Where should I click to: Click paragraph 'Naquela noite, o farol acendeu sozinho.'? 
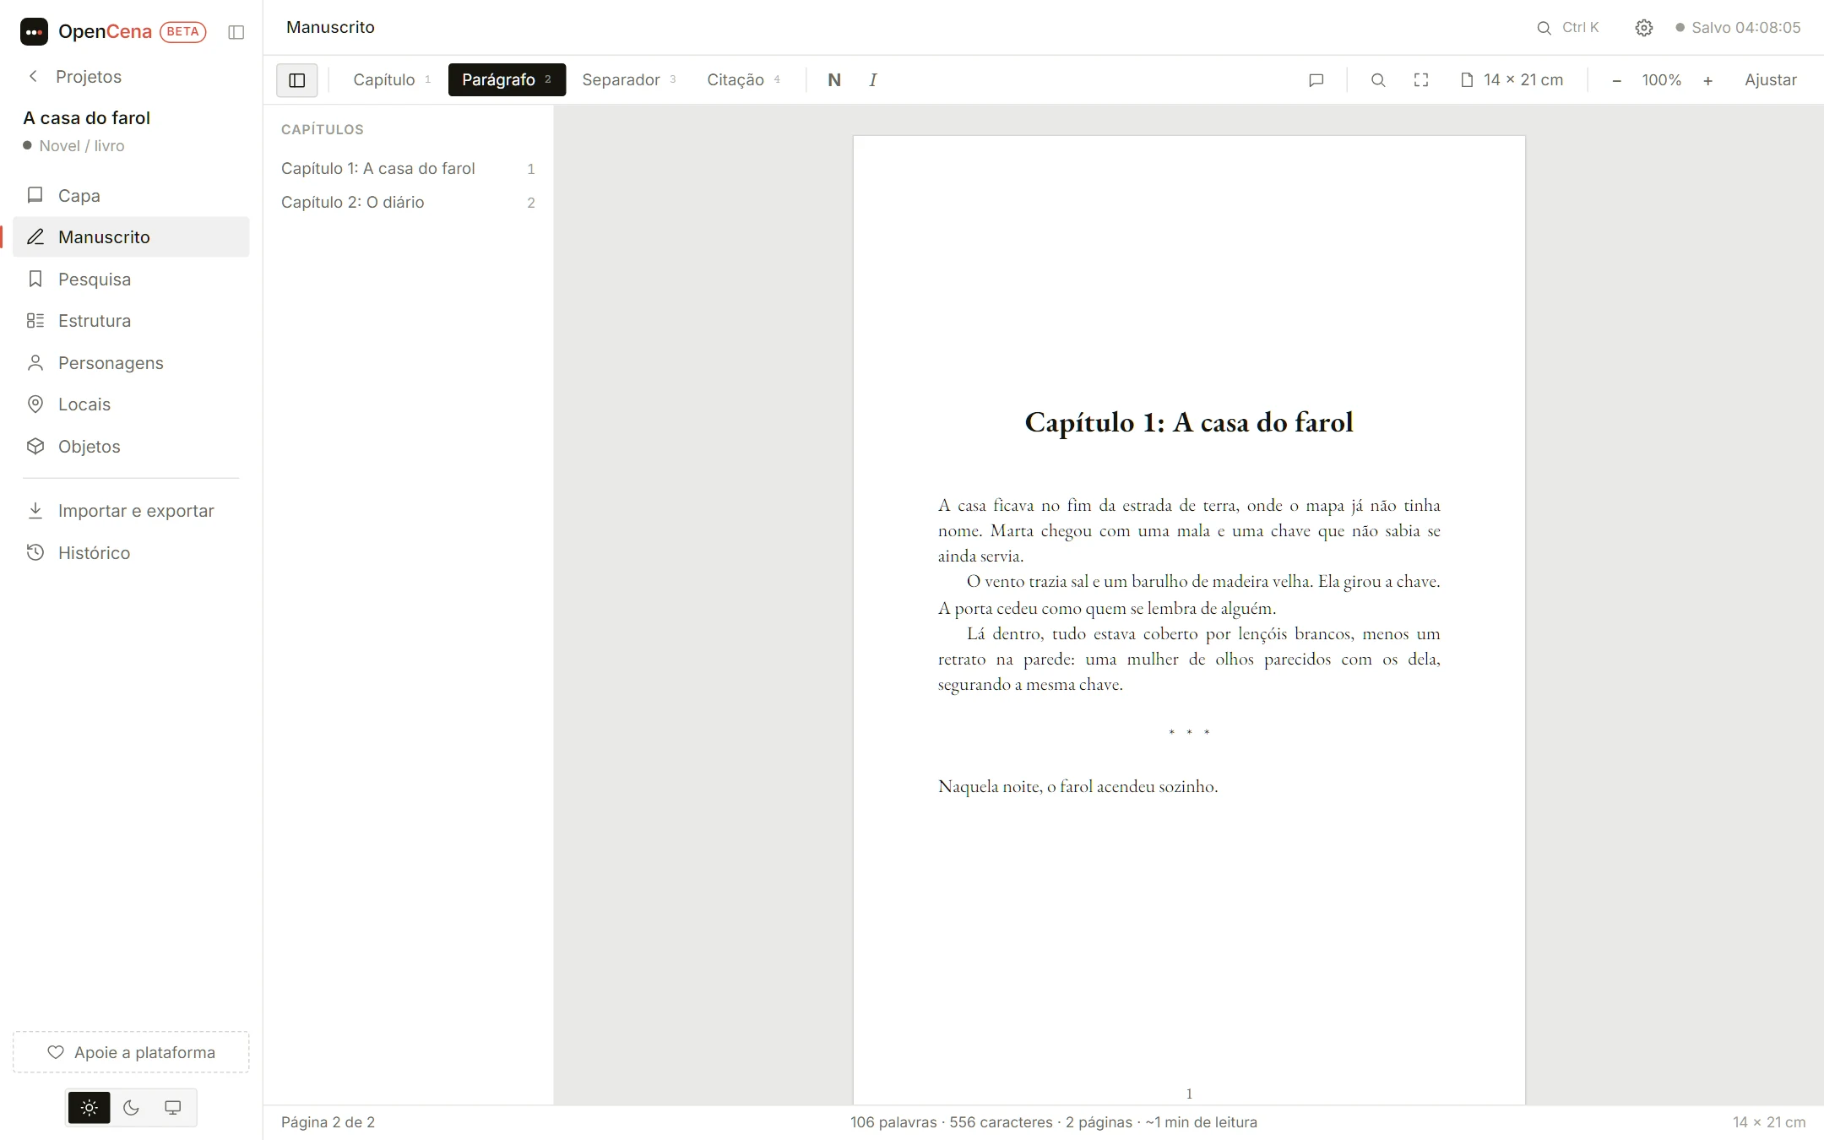tap(1078, 786)
